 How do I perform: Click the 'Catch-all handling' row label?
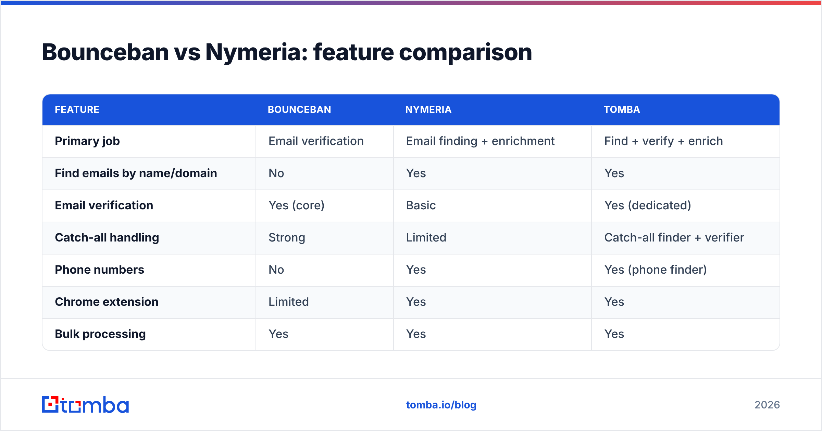107,238
